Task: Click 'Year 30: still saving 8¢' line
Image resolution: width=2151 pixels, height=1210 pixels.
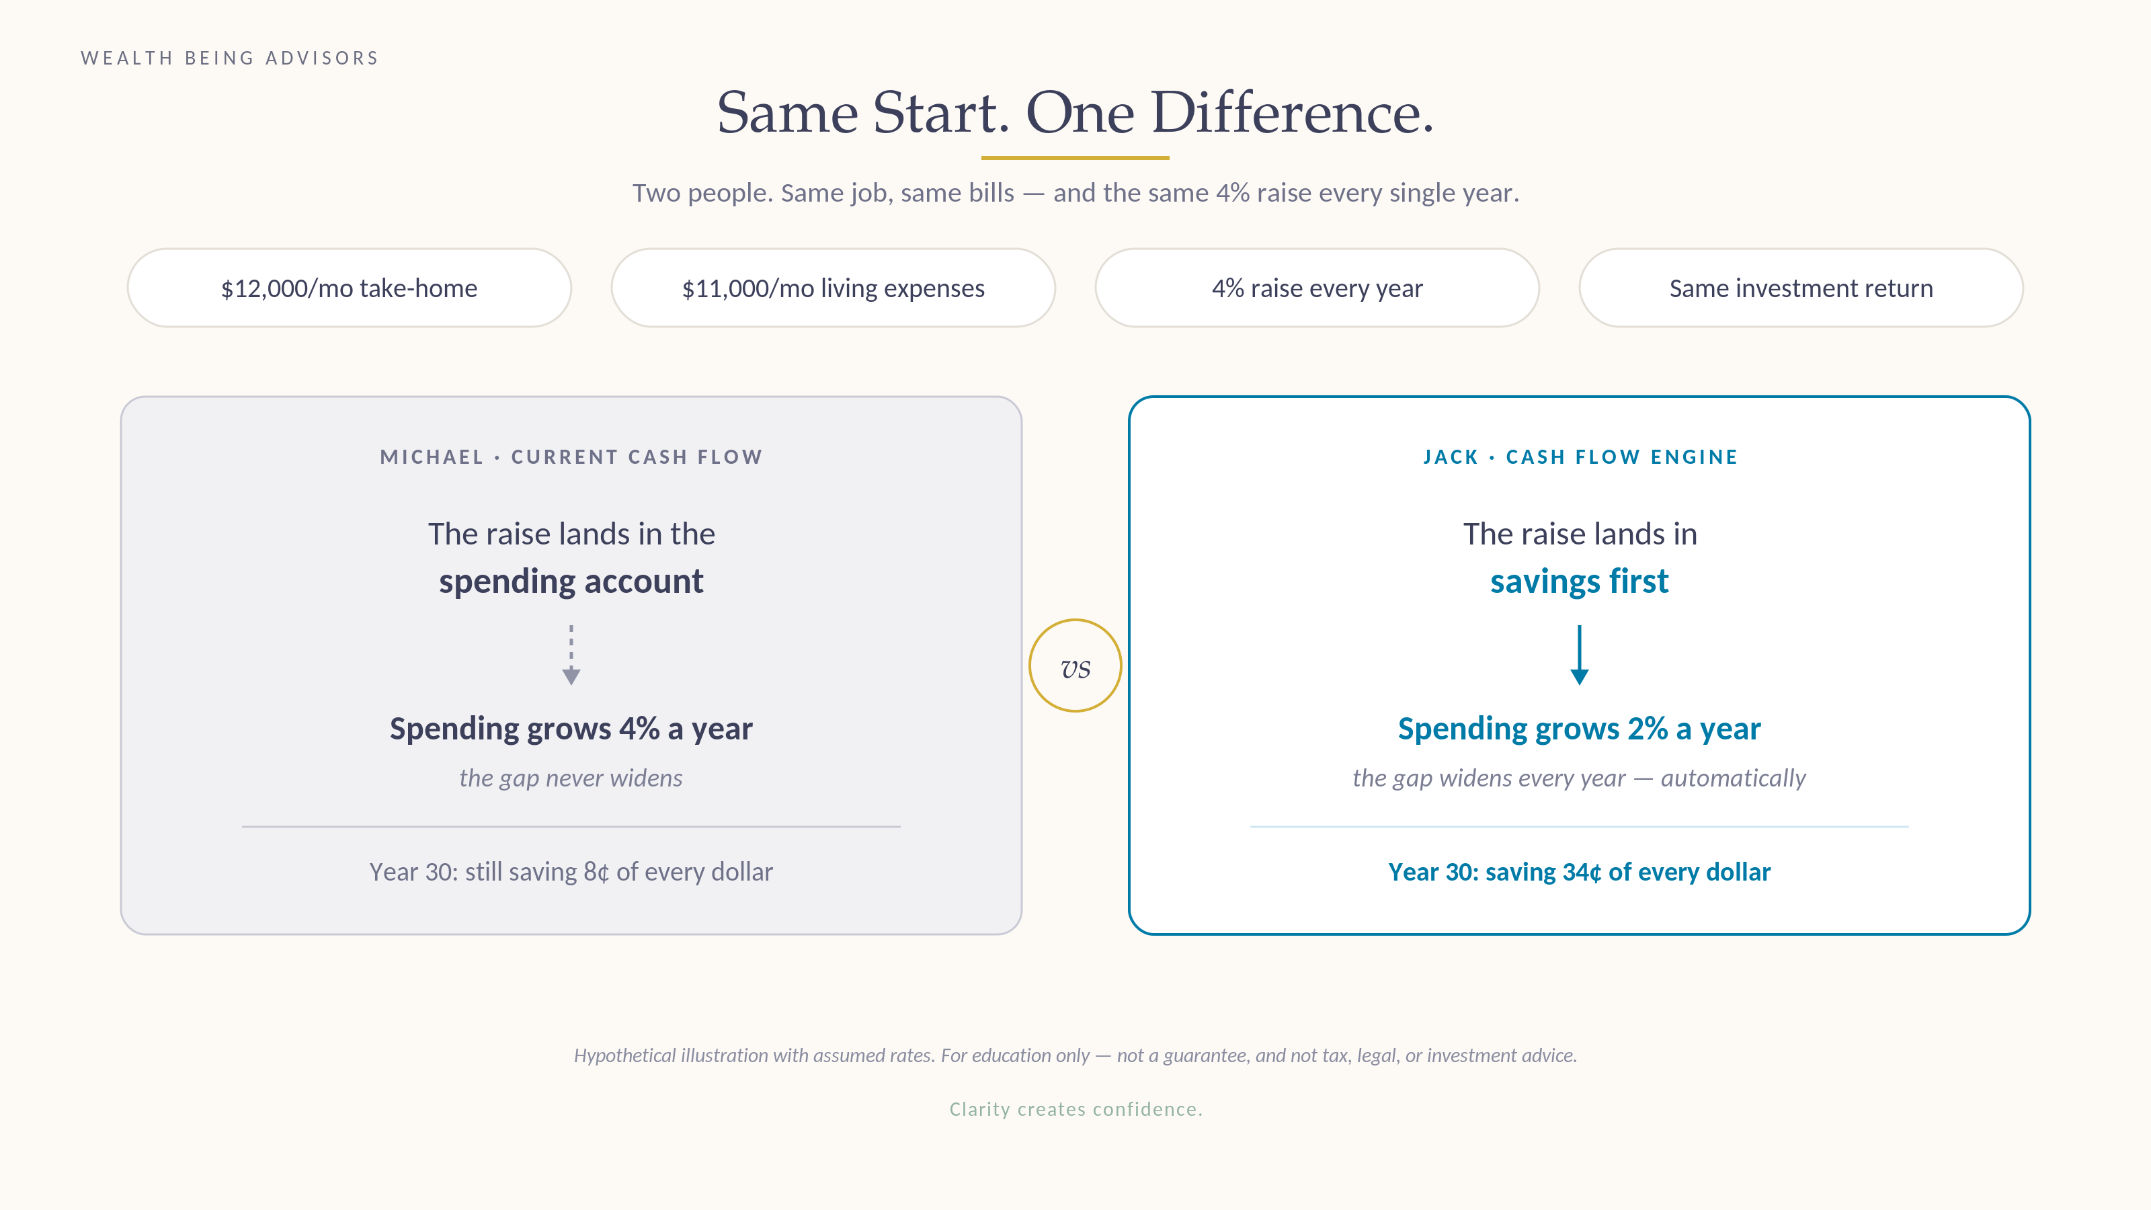Action: tap(571, 872)
